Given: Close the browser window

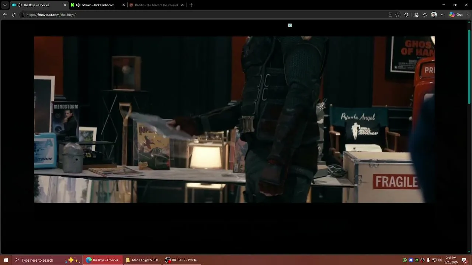Looking at the screenshot, I should tap(466, 5).
